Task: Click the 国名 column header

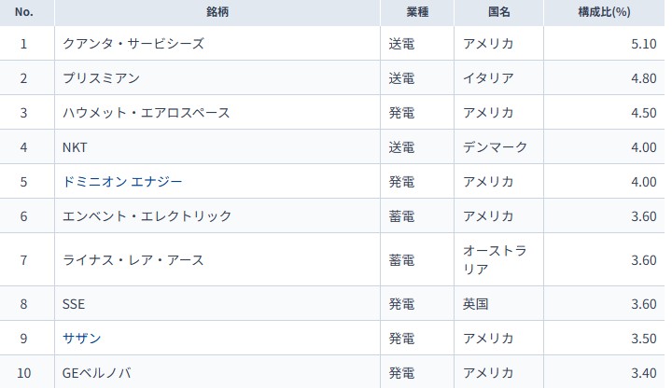Action: coord(499,12)
